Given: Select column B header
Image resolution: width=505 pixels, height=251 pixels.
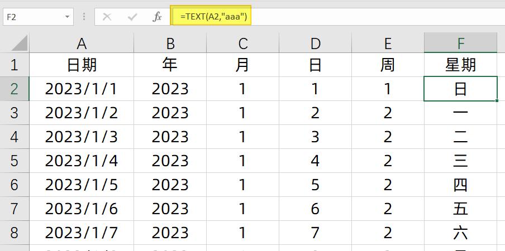Looking at the screenshot, I should (170, 44).
